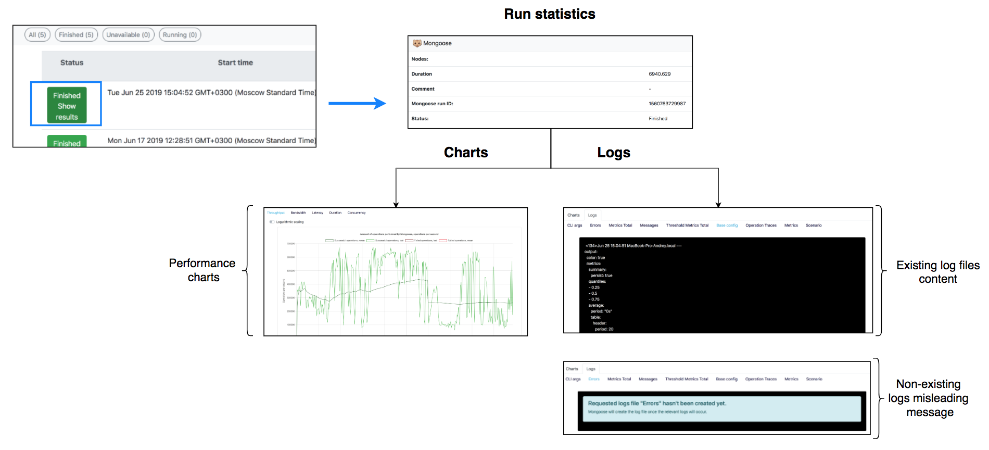The height and width of the screenshot is (450, 989).
Task: Select Errors log in existing log files panel
Action: [x=595, y=226]
